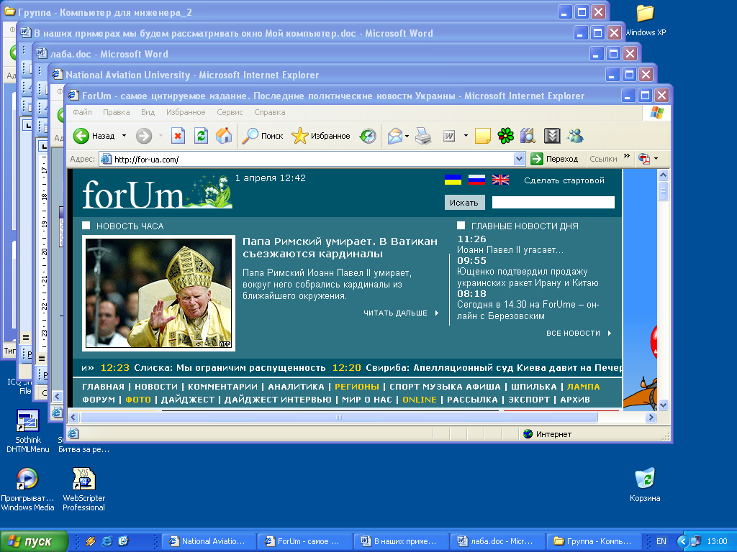Image resolution: width=737 pixels, height=552 pixels.
Task: Switch site language with the Russian flag
Action: click(476, 180)
